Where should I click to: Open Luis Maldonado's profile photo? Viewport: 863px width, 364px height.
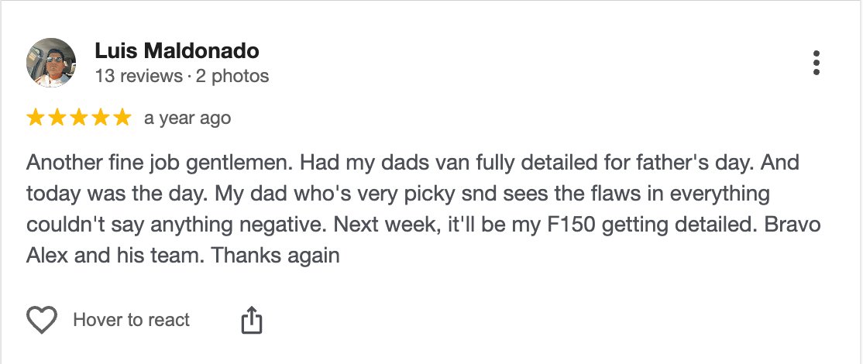pos(51,63)
